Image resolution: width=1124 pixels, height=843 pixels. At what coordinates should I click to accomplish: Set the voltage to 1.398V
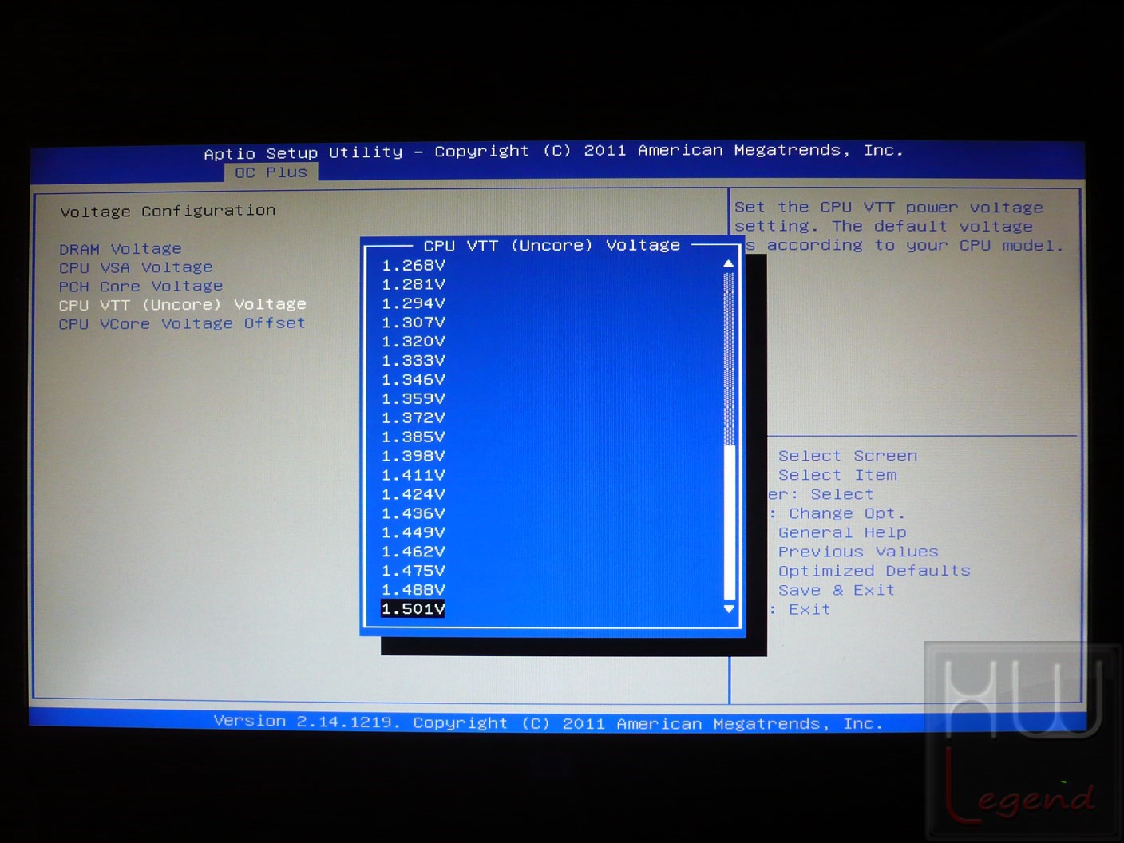pos(414,456)
